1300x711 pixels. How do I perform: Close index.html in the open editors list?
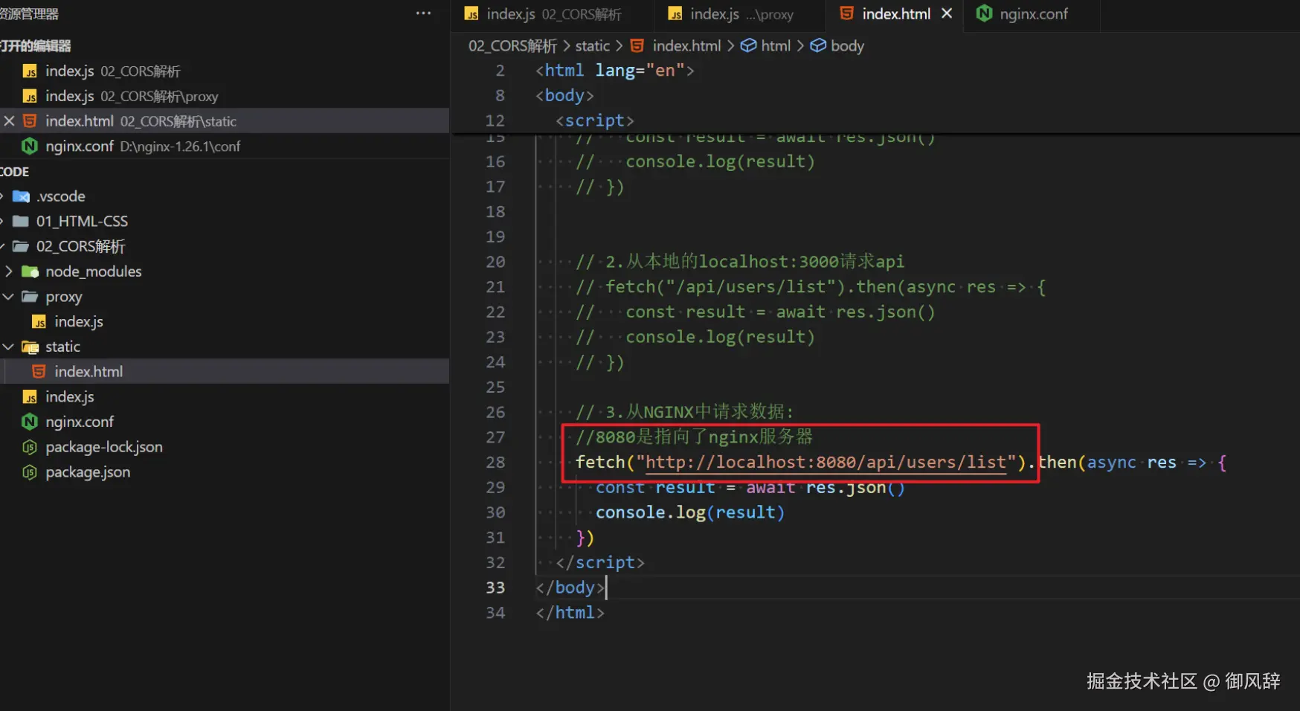(x=9, y=121)
